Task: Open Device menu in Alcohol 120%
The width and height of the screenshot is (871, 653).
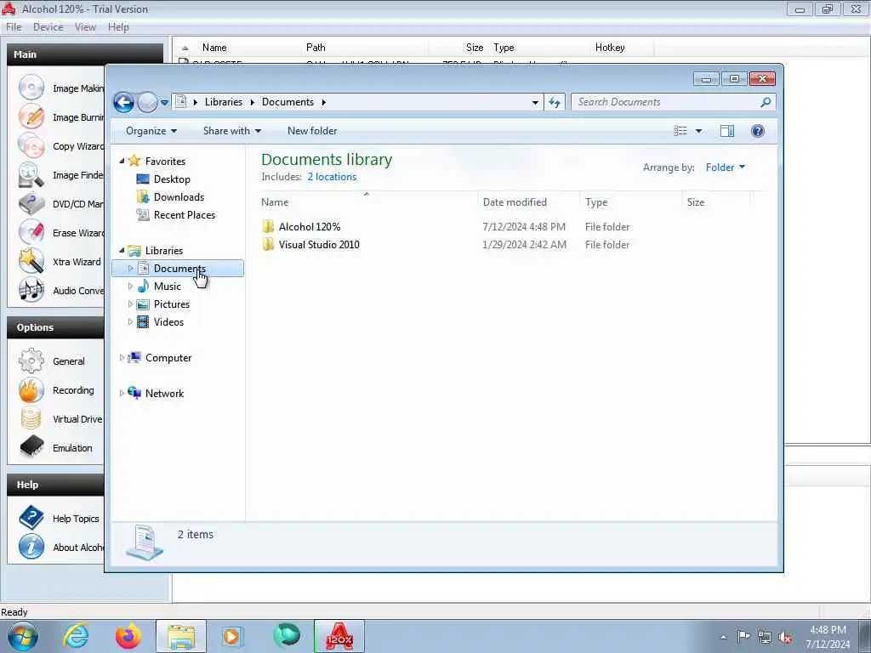Action: [x=48, y=26]
